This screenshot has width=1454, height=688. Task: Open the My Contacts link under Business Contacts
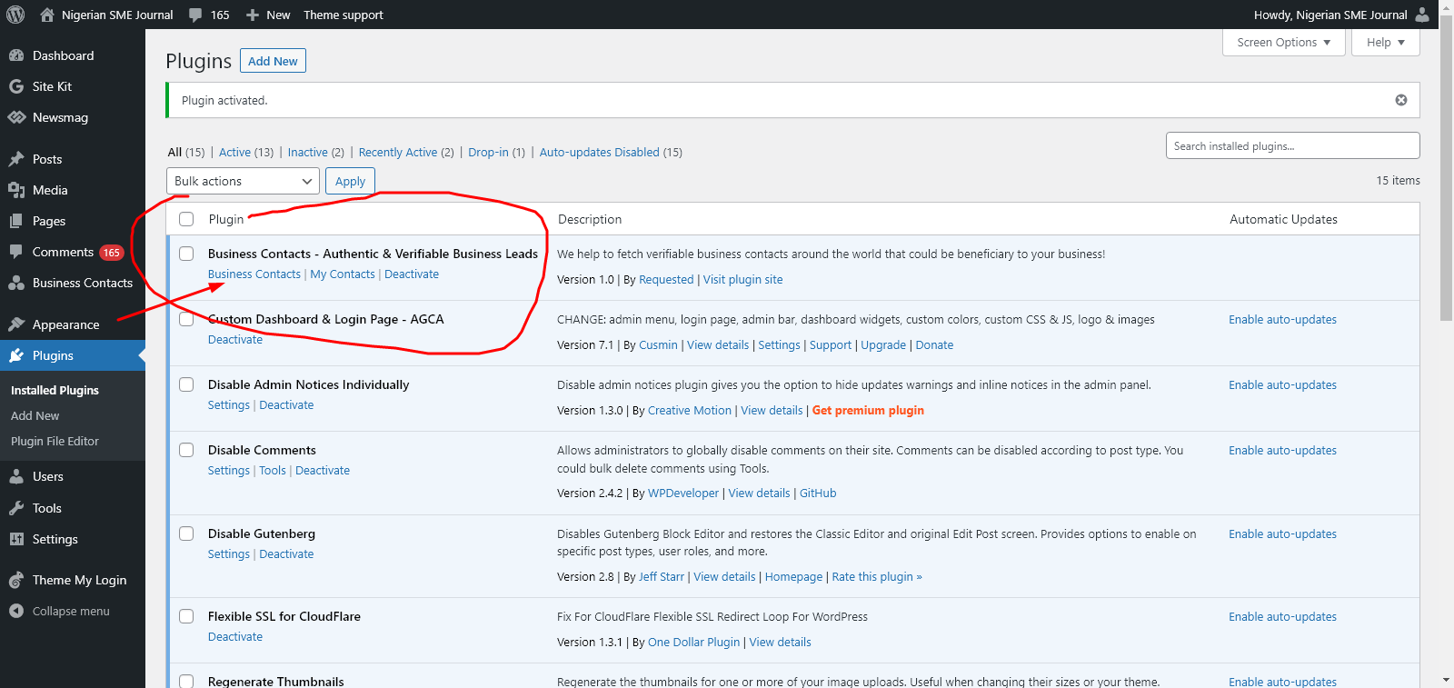[x=343, y=274]
